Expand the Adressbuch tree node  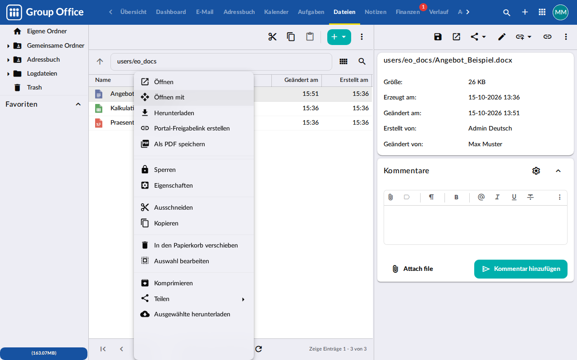tap(8, 60)
